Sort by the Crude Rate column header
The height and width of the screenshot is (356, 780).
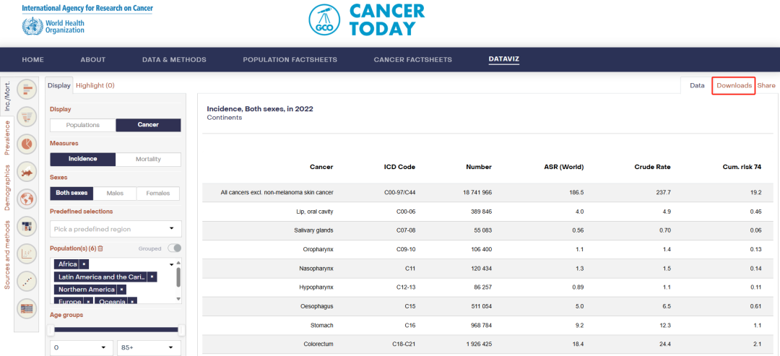[653, 167]
